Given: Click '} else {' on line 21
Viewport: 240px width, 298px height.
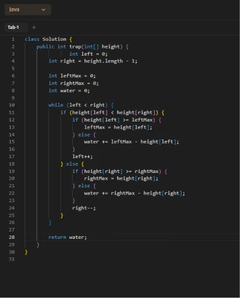Looking at the screenshot, I should point(84,186).
